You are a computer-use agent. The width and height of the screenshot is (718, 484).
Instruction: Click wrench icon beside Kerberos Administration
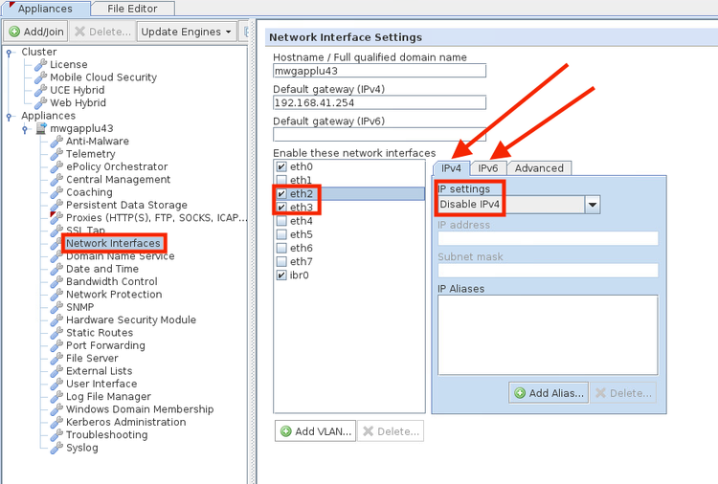pyautogui.click(x=56, y=422)
